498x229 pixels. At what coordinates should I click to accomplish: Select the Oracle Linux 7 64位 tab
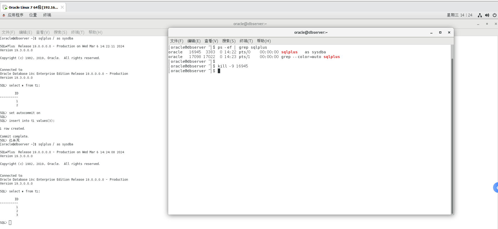(33, 7)
